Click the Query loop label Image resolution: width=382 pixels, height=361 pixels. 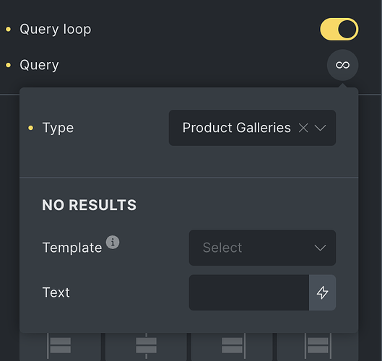[56, 30]
